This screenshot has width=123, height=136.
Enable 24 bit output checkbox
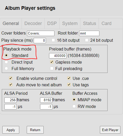[x=87, y=40]
